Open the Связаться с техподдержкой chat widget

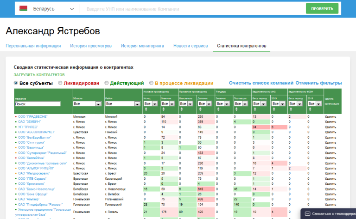[328, 213]
